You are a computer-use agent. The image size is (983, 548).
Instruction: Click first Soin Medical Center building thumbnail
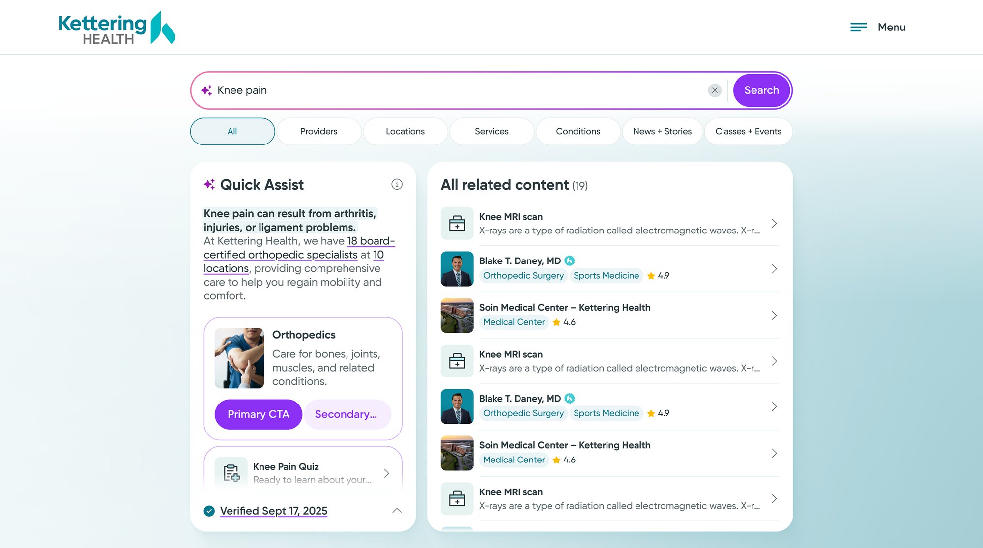pos(457,316)
